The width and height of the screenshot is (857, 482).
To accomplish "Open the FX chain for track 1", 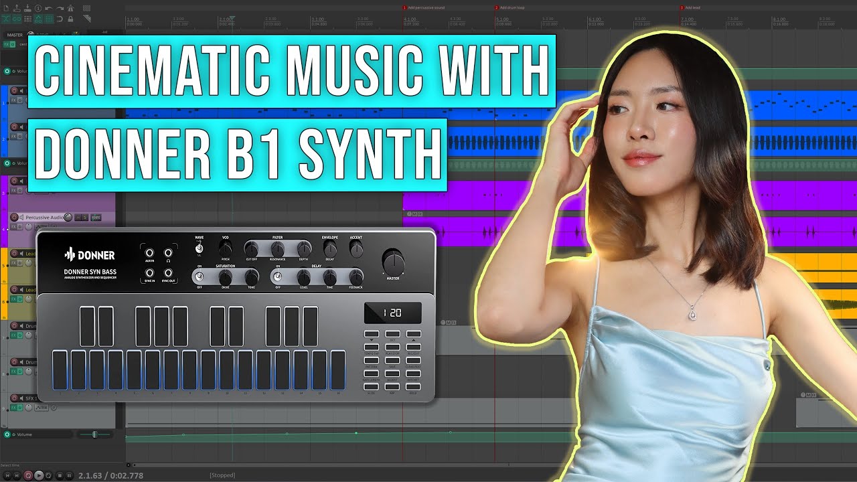I will click(x=13, y=100).
